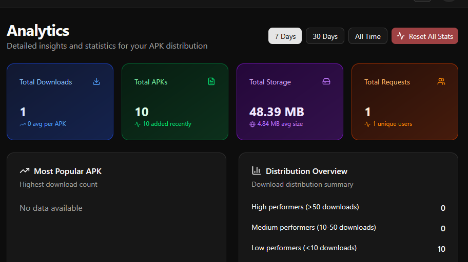Click the trending arrow icon beside Most Popular APK
The image size is (468, 262).
point(25,171)
